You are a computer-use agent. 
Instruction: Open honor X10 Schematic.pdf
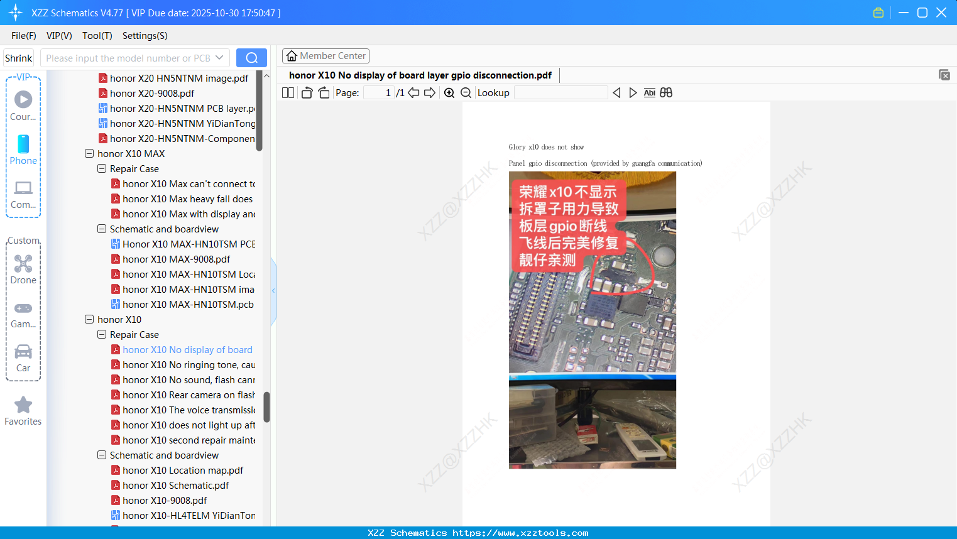(170, 485)
